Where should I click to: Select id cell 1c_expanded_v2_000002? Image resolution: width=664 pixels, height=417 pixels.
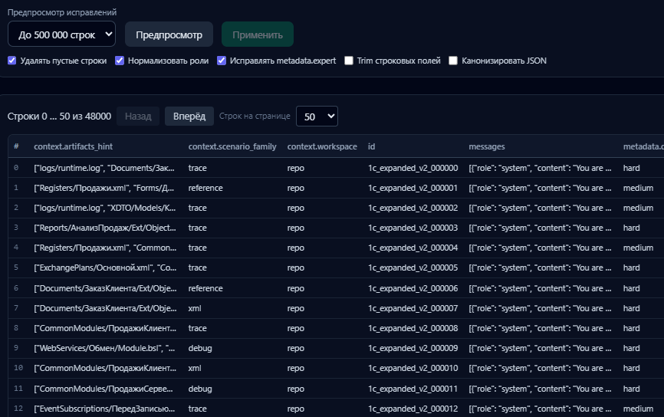coord(413,208)
